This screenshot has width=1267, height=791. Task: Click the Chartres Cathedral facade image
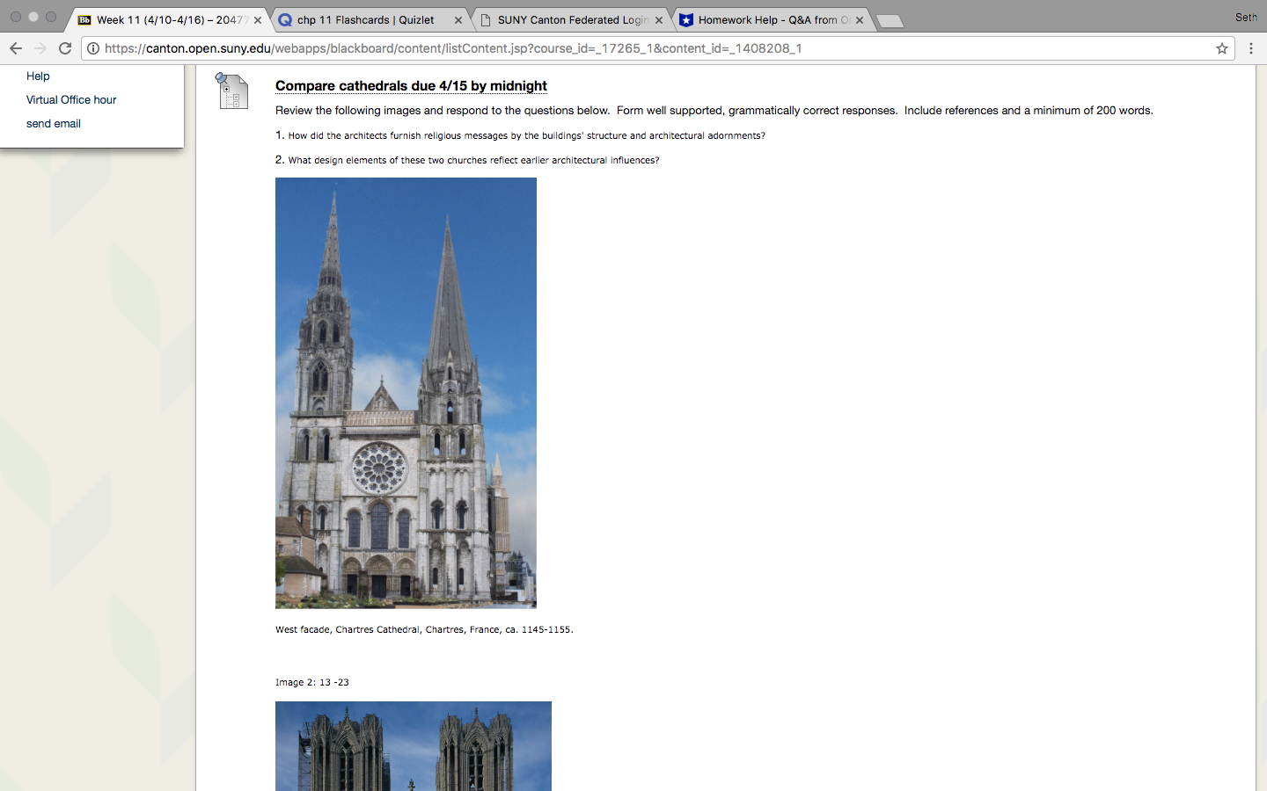point(406,393)
